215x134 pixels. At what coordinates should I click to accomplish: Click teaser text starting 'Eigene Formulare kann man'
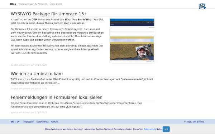coord(76,105)
